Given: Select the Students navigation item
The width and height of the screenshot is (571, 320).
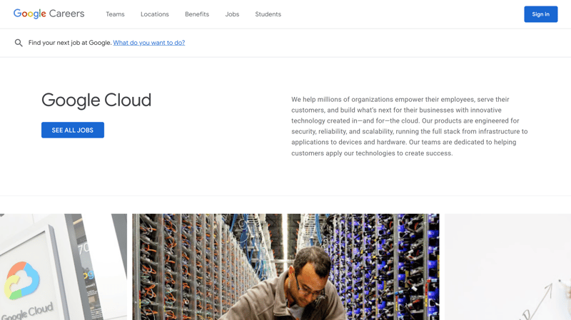Looking at the screenshot, I should tap(268, 14).
